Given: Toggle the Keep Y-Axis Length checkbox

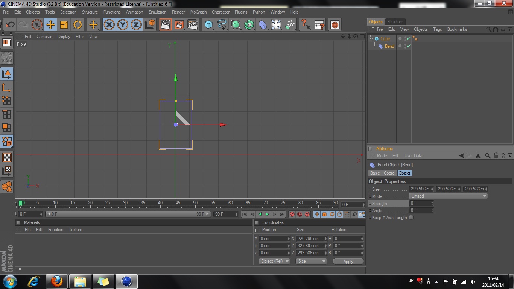Looking at the screenshot, I should [411, 218].
